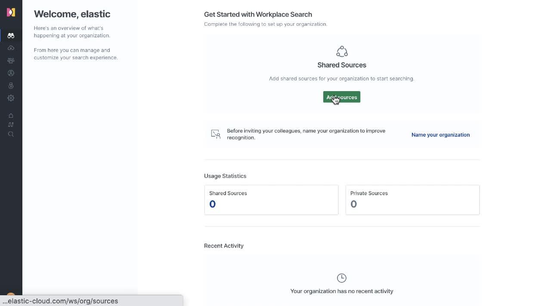Open the Groups icon in sidebar

[11, 61]
